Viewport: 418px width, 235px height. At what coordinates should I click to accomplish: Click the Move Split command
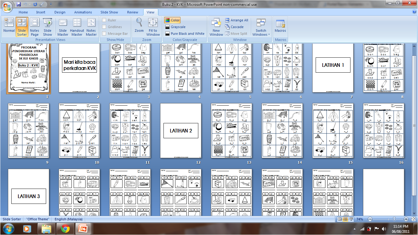tap(236, 34)
